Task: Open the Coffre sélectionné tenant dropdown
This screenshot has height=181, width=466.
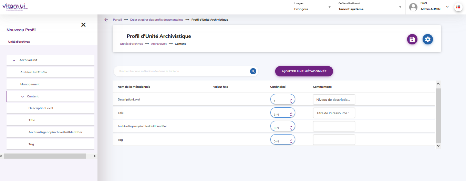Action: click(x=370, y=7)
